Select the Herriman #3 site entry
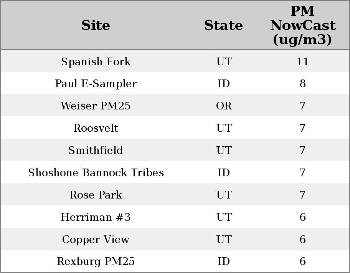 pyautogui.click(x=96, y=217)
